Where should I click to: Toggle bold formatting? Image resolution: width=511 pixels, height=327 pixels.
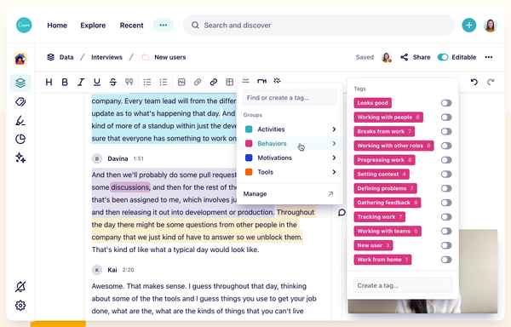[x=65, y=82]
